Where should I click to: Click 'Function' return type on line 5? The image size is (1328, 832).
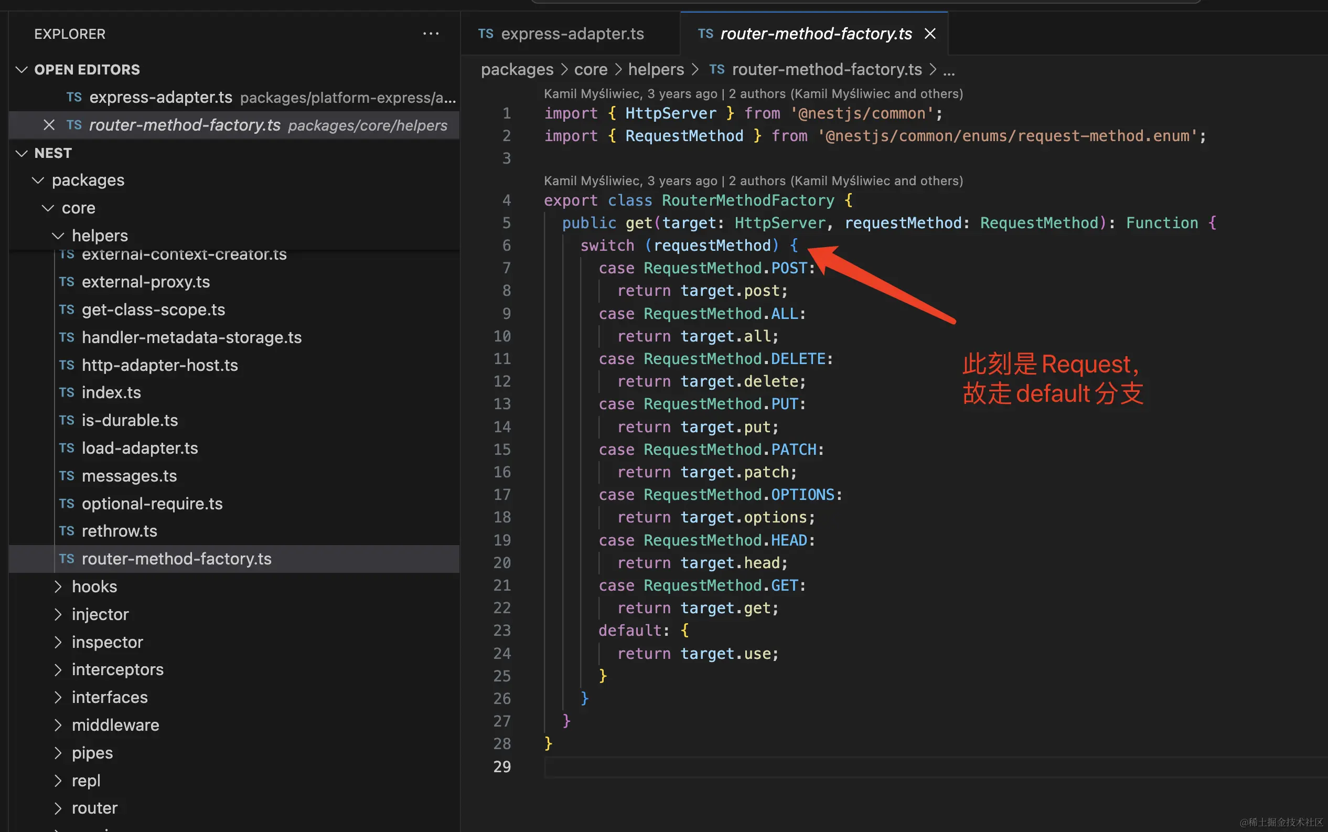1162,223
